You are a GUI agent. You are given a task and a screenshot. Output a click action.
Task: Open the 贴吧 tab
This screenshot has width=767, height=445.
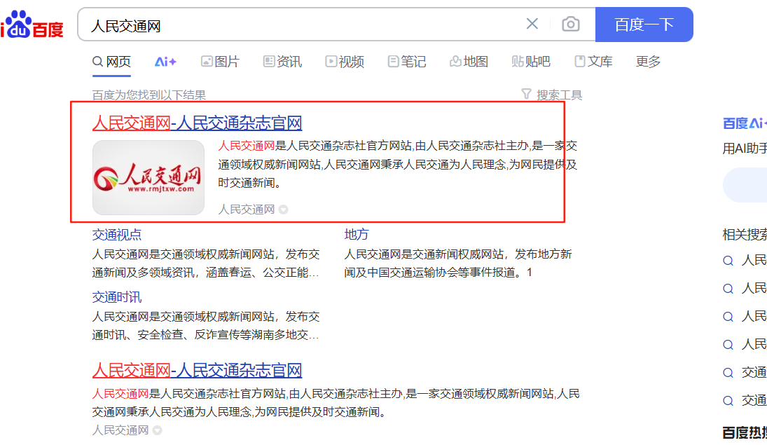(x=531, y=62)
